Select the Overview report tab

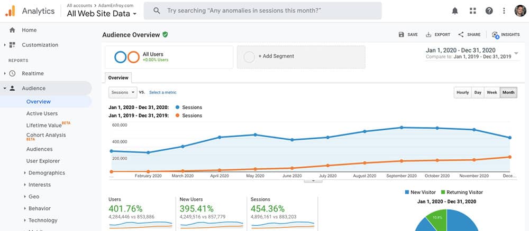tap(118, 78)
